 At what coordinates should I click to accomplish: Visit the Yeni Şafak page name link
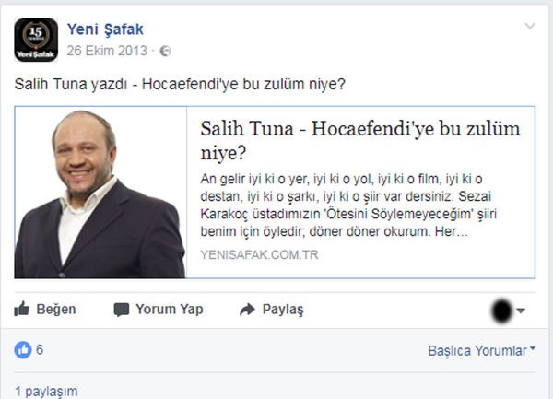[105, 29]
